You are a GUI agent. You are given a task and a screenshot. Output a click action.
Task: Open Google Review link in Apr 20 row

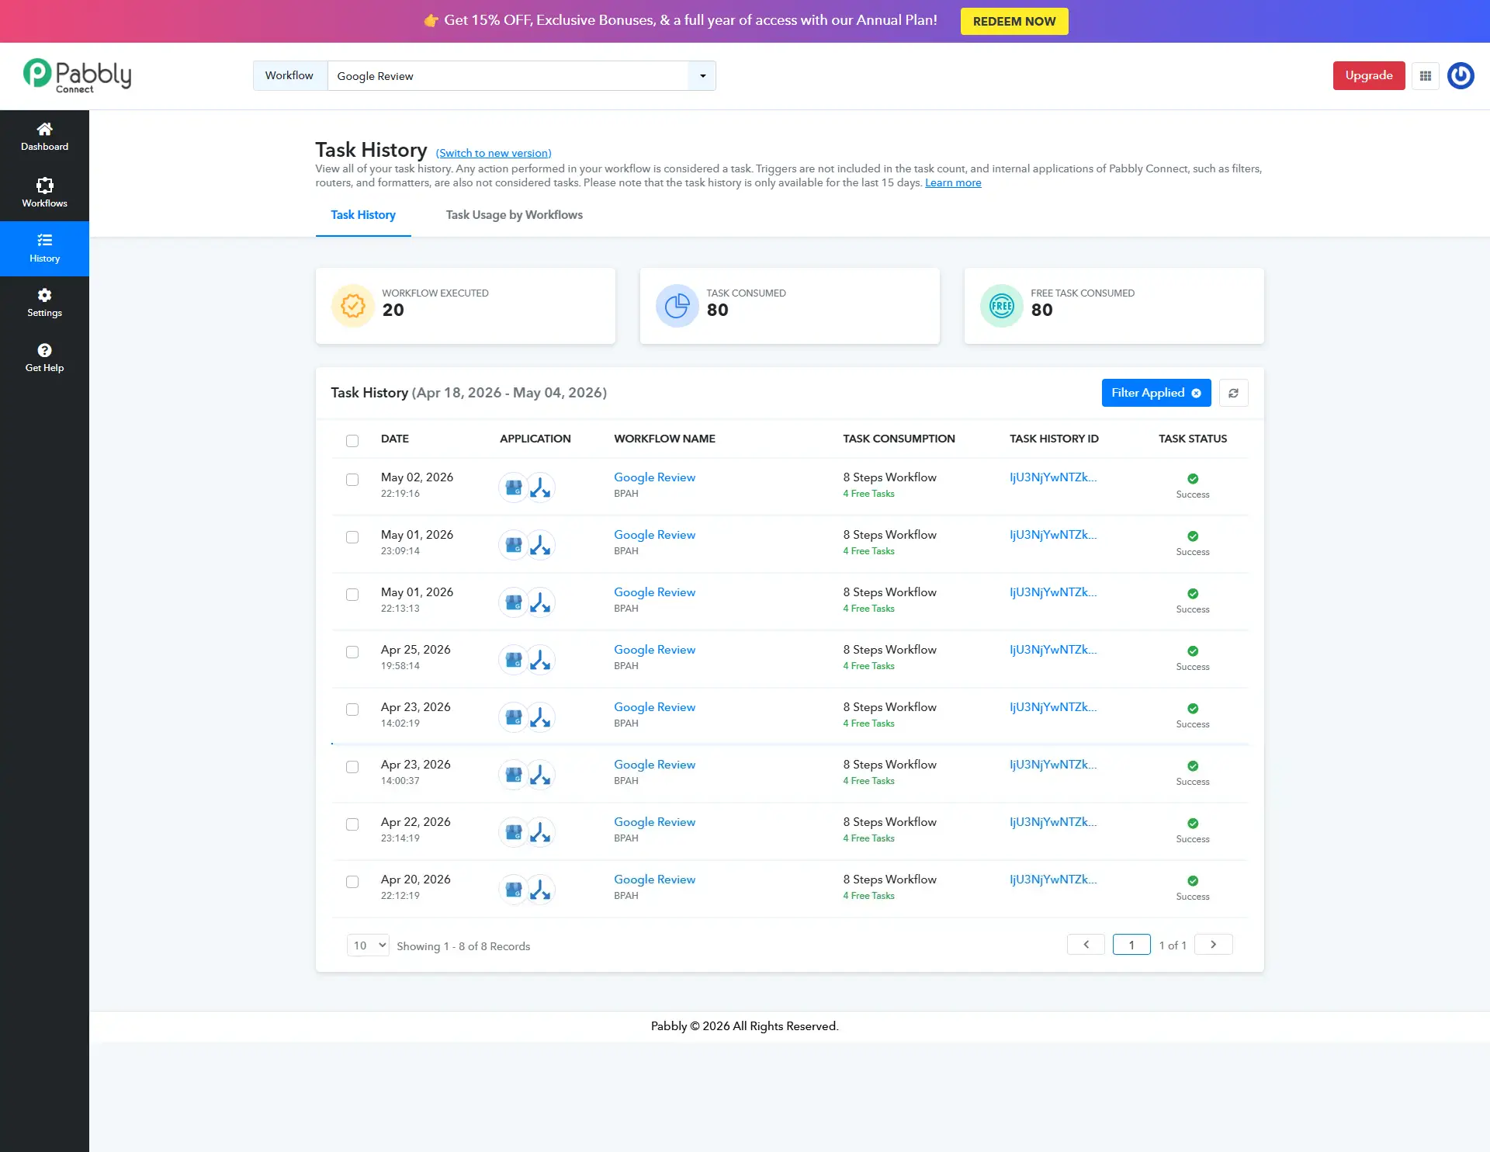tap(654, 880)
